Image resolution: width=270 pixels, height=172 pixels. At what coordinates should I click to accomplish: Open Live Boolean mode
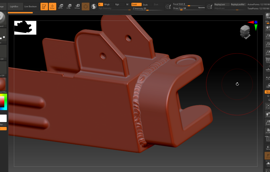pos(31,6)
